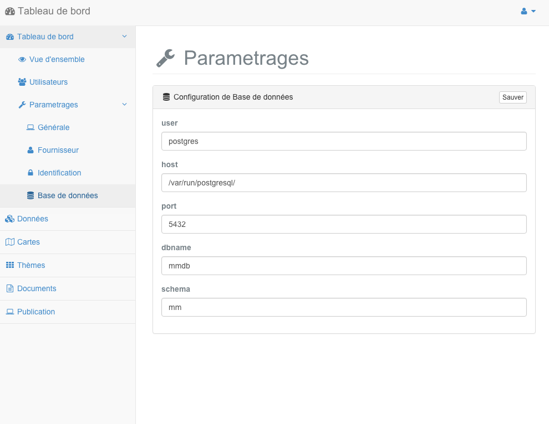Click the map icon beside Cartes
This screenshot has height=424, width=549.
point(10,242)
